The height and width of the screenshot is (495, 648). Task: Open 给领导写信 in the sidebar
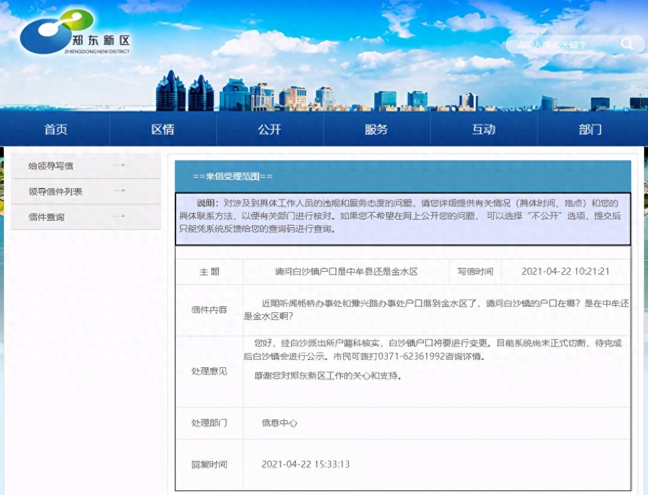(51, 166)
